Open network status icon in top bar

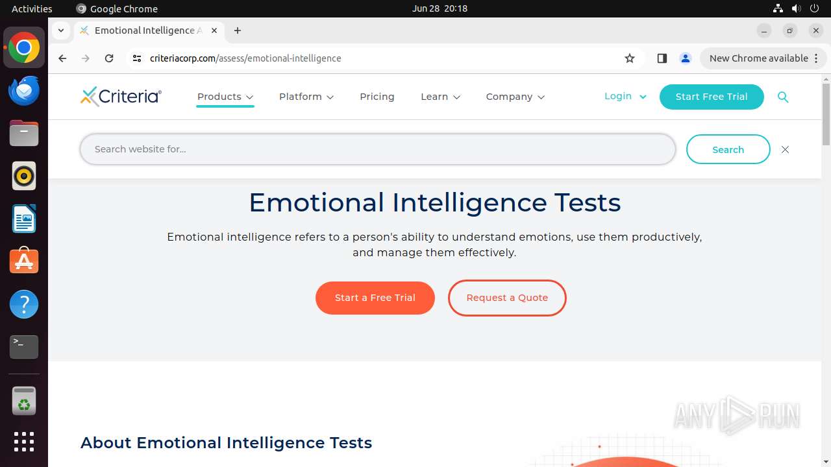[x=778, y=8]
